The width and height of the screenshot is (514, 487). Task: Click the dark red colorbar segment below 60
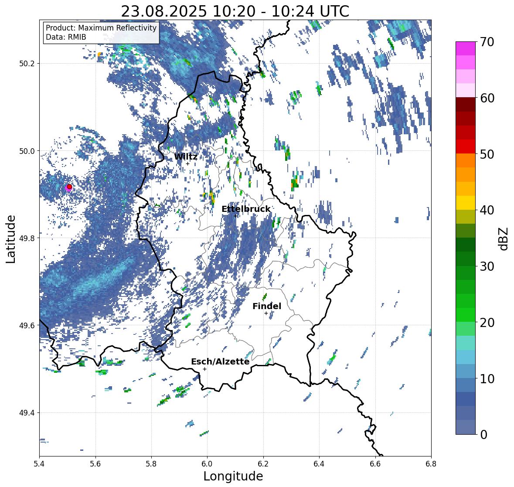[466, 105]
